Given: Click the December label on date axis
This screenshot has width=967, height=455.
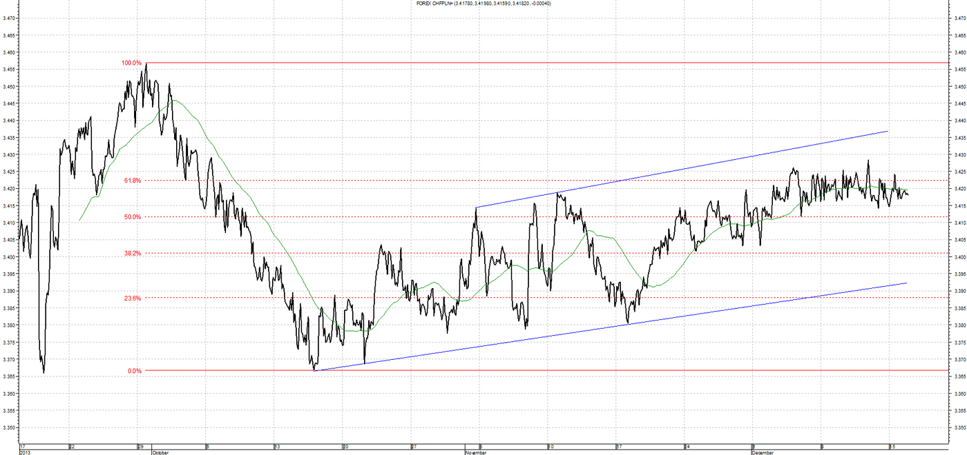Looking at the screenshot, I should [x=763, y=452].
